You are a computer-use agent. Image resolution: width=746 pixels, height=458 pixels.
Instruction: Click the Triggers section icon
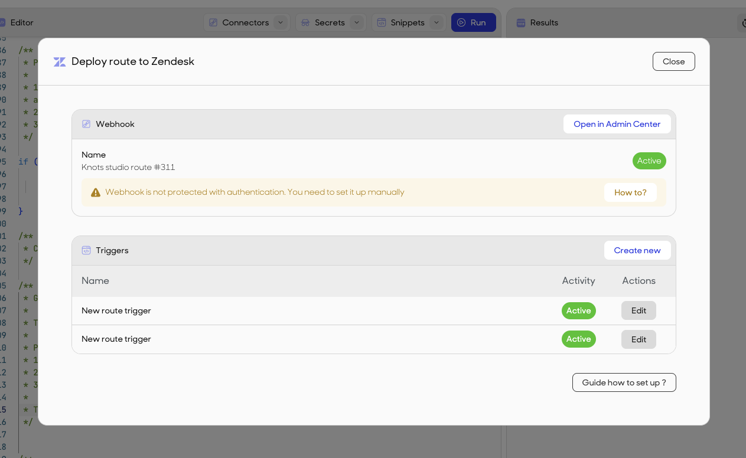pyautogui.click(x=86, y=250)
